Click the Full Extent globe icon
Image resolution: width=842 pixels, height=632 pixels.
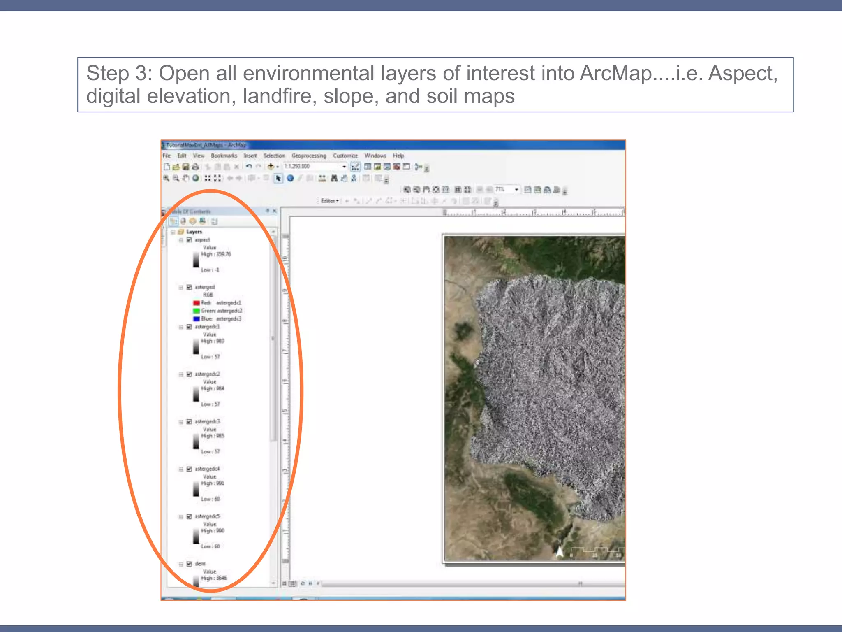point(196,178)
